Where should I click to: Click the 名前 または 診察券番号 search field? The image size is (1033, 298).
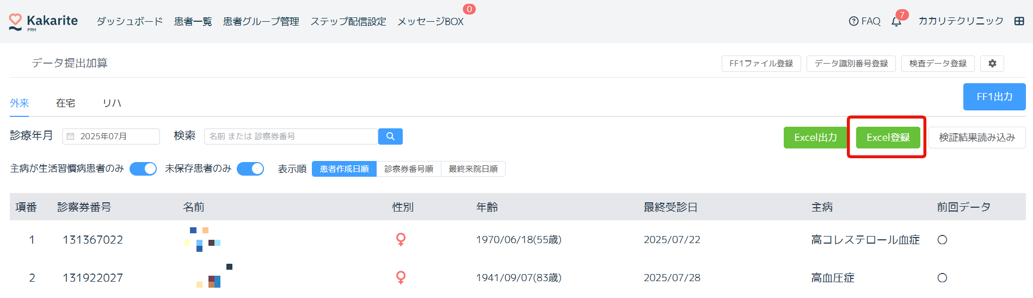click(x=291, y=136)
